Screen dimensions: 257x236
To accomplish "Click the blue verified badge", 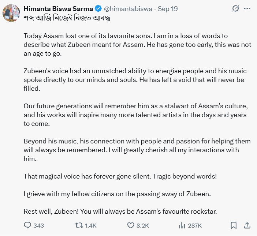I will click(98, 8).
